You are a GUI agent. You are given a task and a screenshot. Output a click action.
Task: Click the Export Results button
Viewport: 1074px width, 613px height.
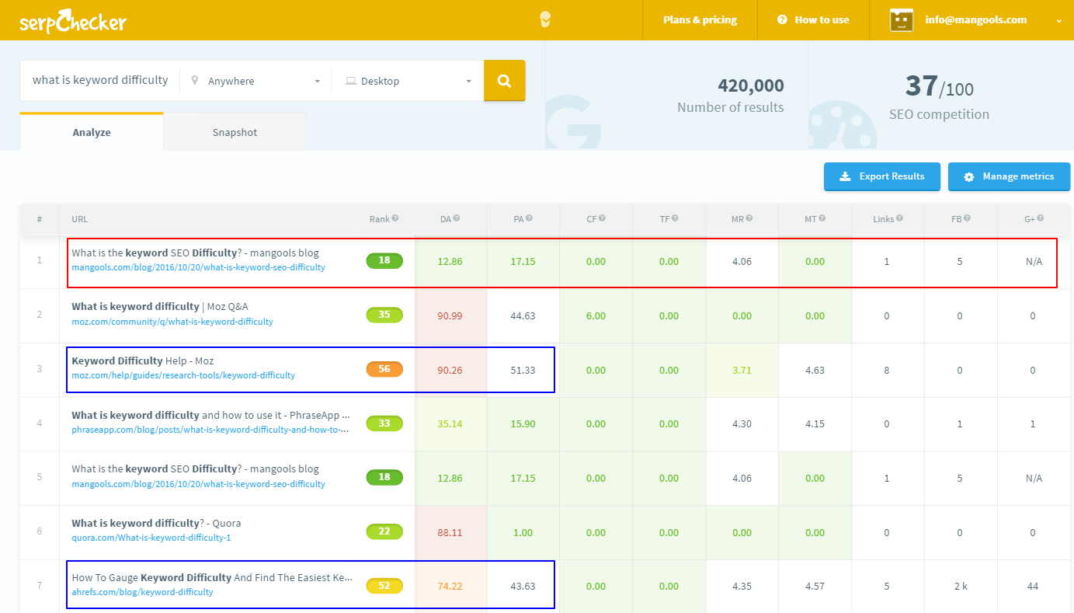click(882, 176)
